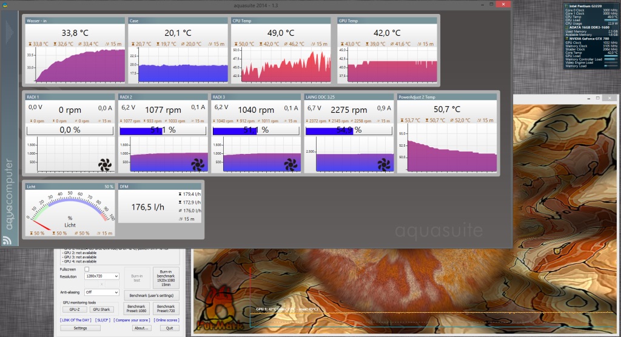Launch the GPU Shark tool
This screenshot has width=621, height=337.
tap(101, 309)
